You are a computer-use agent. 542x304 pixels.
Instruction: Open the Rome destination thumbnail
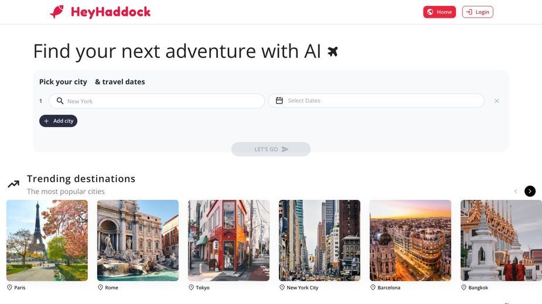tap(138, 240)
